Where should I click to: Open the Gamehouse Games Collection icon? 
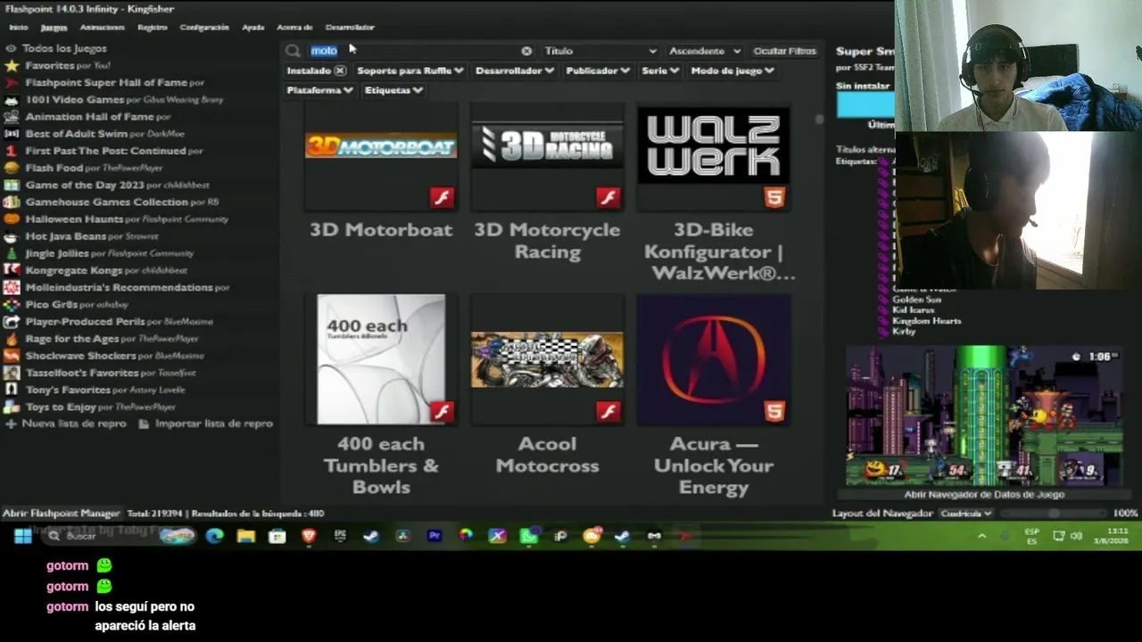12,202
